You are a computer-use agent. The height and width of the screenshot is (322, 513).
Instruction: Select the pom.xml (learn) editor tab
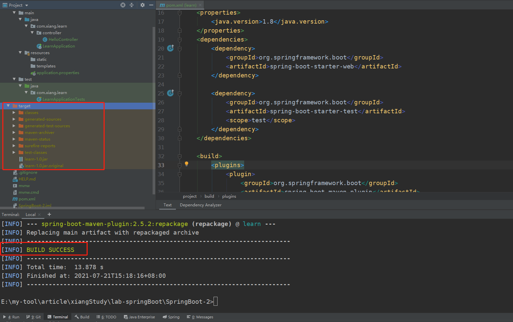180,5
